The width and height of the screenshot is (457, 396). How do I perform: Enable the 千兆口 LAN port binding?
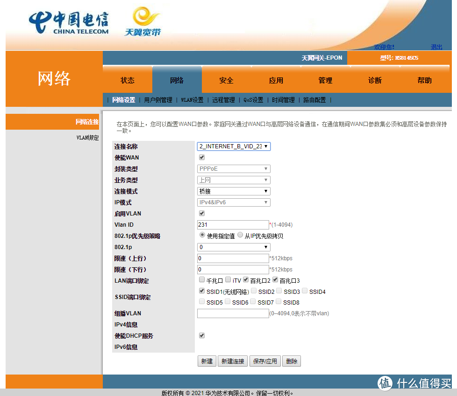201,280
